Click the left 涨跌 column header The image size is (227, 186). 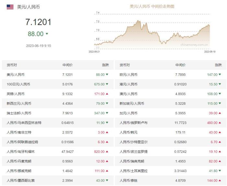click(x=105, y=65)
